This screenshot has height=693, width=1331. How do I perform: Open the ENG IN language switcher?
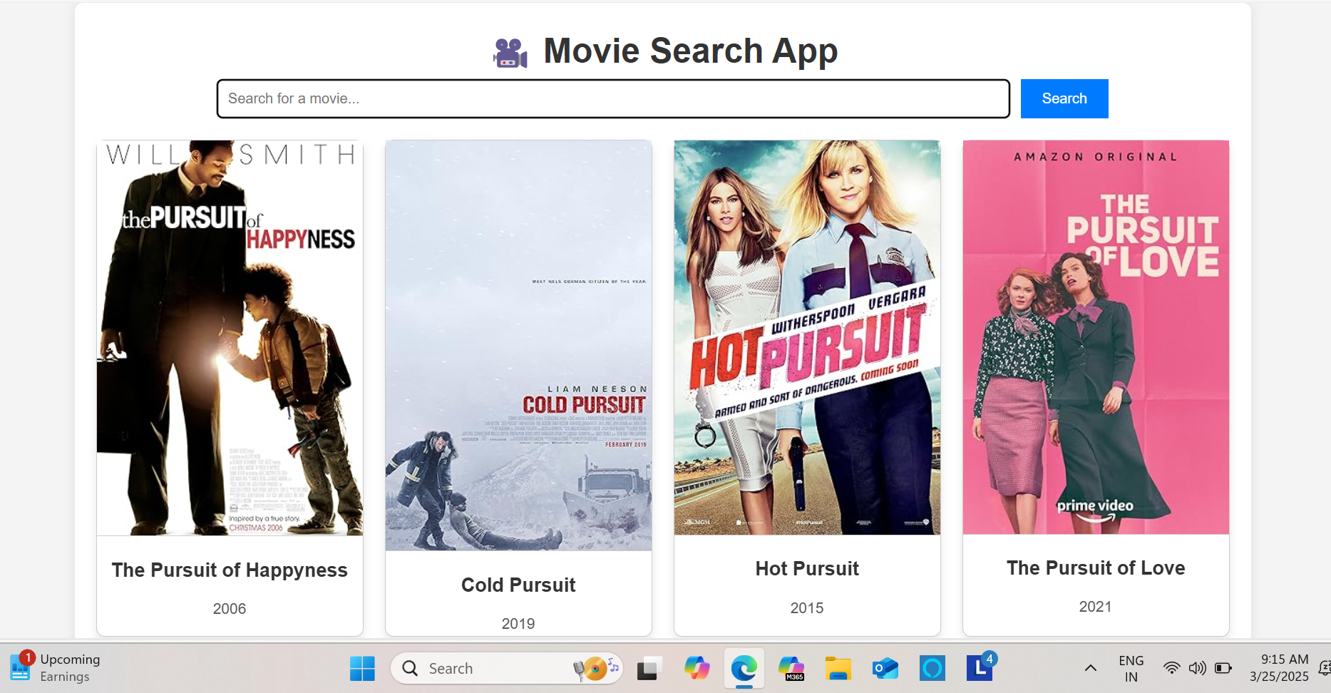pyautogui.click(x=1131, y=669)
